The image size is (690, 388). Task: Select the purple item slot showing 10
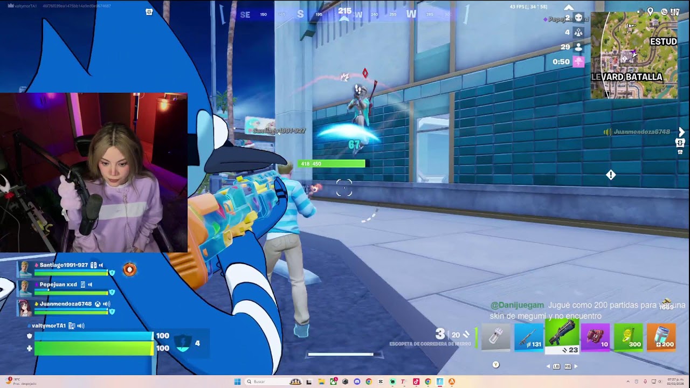(x=595, y=337)
